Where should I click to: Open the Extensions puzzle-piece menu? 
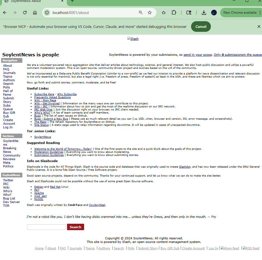tap(174, 13)
